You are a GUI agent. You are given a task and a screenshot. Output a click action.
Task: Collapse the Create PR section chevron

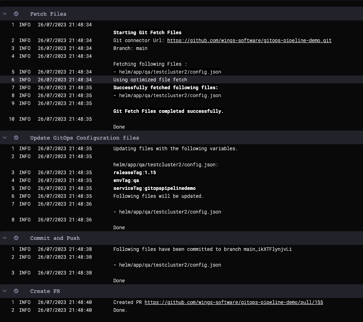(x=5, y=291)
